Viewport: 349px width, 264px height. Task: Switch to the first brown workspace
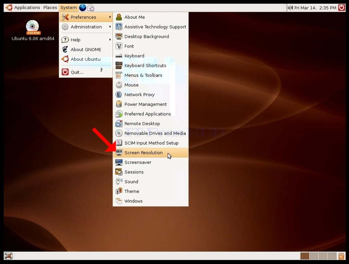click(x=305, y=256)
